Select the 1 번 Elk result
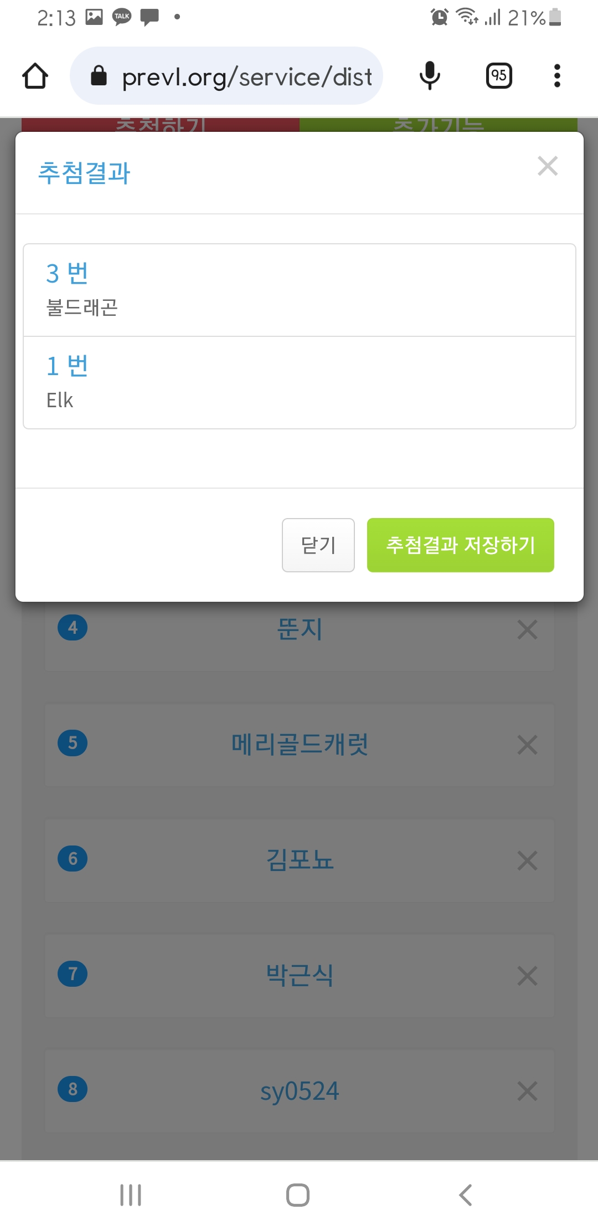598x1230 pixels. tap(299, 382)
